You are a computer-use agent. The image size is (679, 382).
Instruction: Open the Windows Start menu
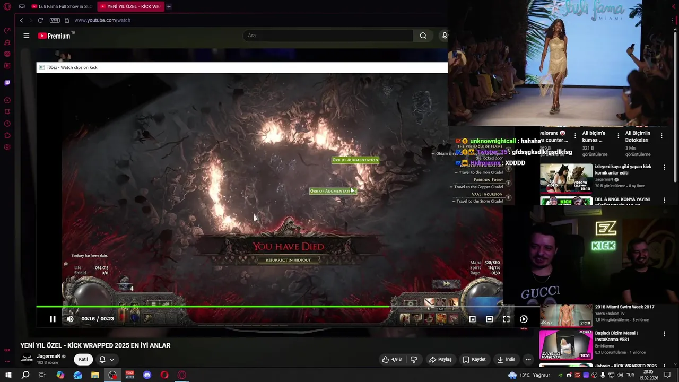8,375
